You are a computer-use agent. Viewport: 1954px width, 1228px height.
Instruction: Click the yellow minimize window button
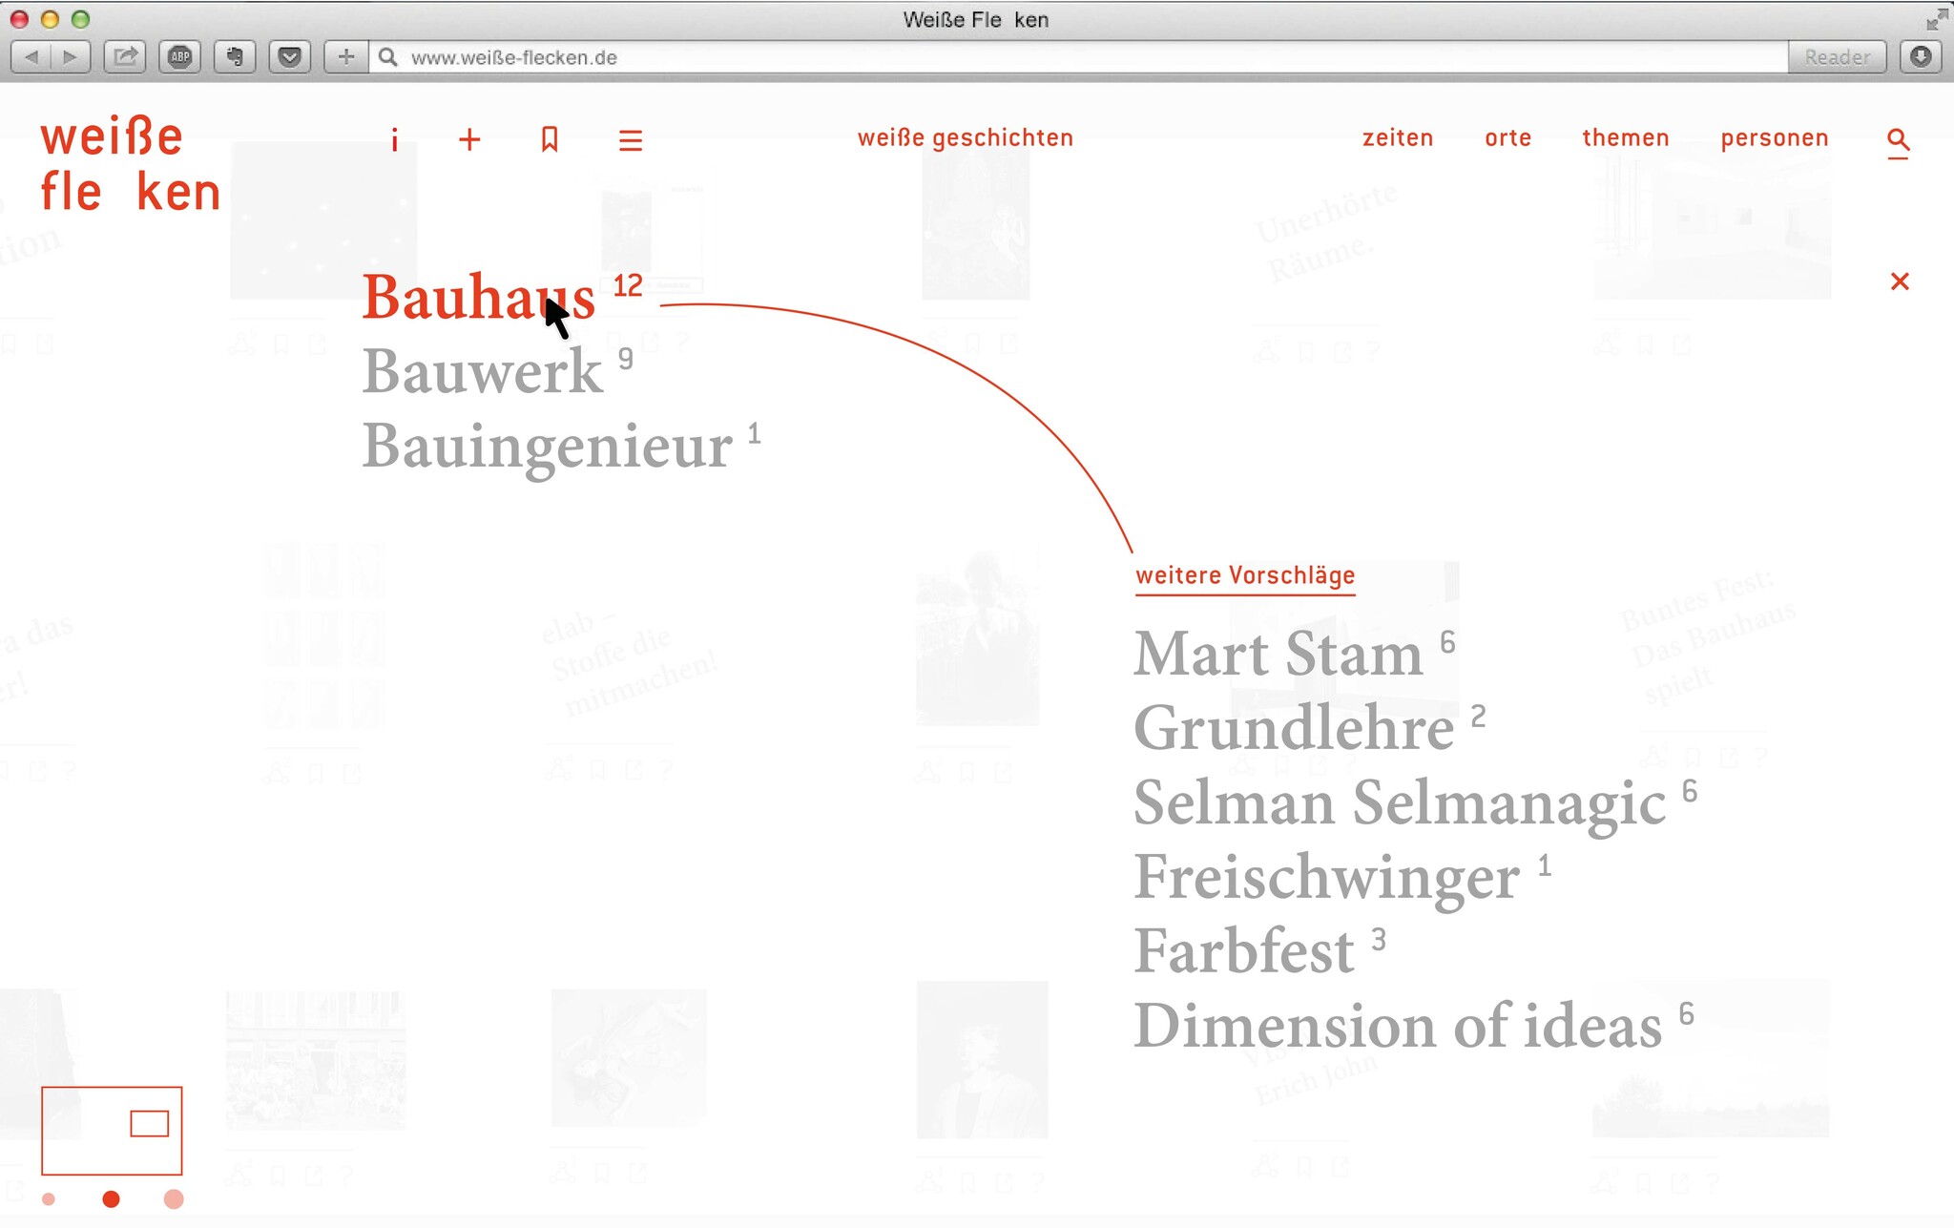point(50,19)
